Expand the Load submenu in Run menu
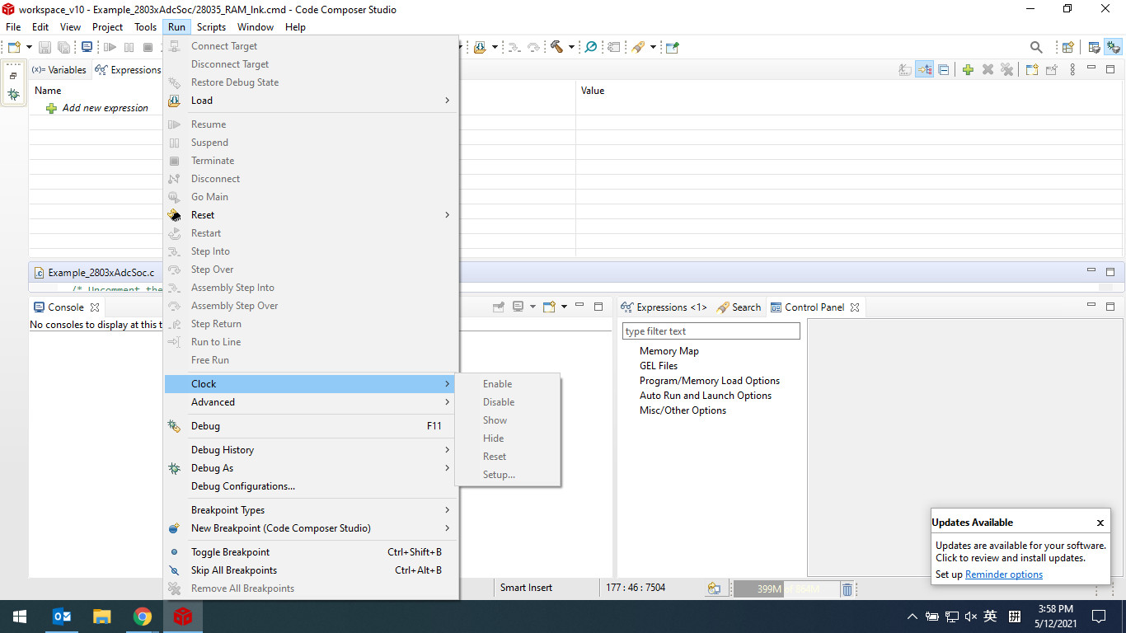Screen dimensions: 1126x633 pyautogui.click(x=312, y=101)
